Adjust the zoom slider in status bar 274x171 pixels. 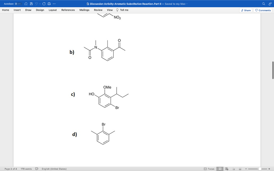point(260,169)
